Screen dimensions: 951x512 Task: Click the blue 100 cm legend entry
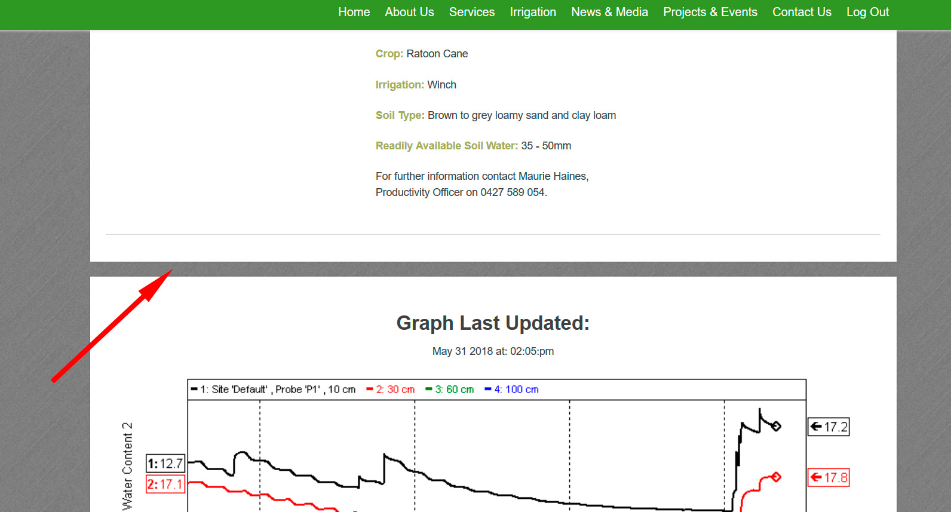512,390
